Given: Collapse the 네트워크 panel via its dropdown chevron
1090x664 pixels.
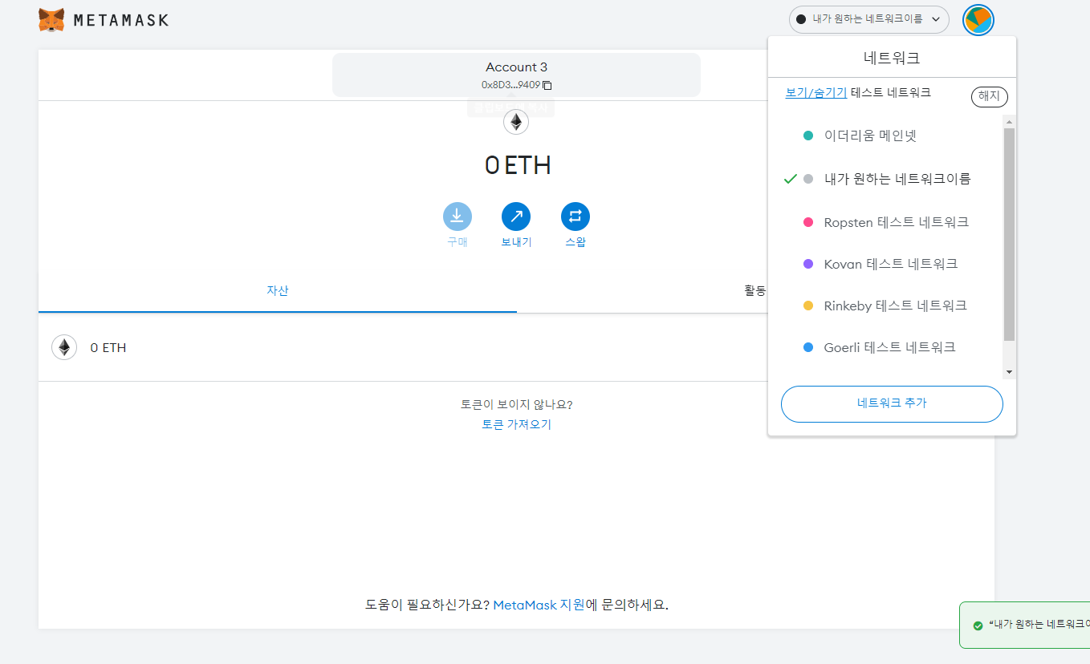Looking at the screenshot, I should [x=935, y=19].
